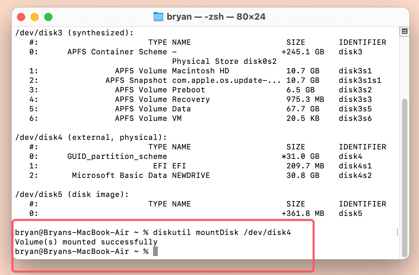
Task: Click the window title 'bryan — -zsh — 80×24'
Action: pos(216,17)
